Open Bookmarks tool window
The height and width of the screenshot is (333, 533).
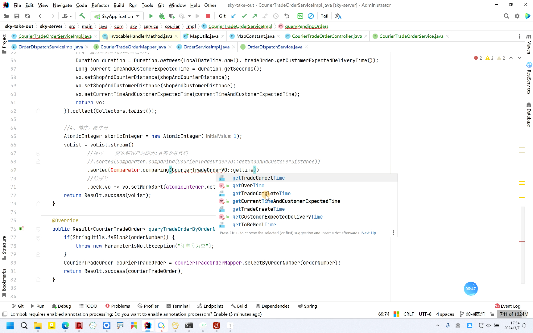(4, 282)
